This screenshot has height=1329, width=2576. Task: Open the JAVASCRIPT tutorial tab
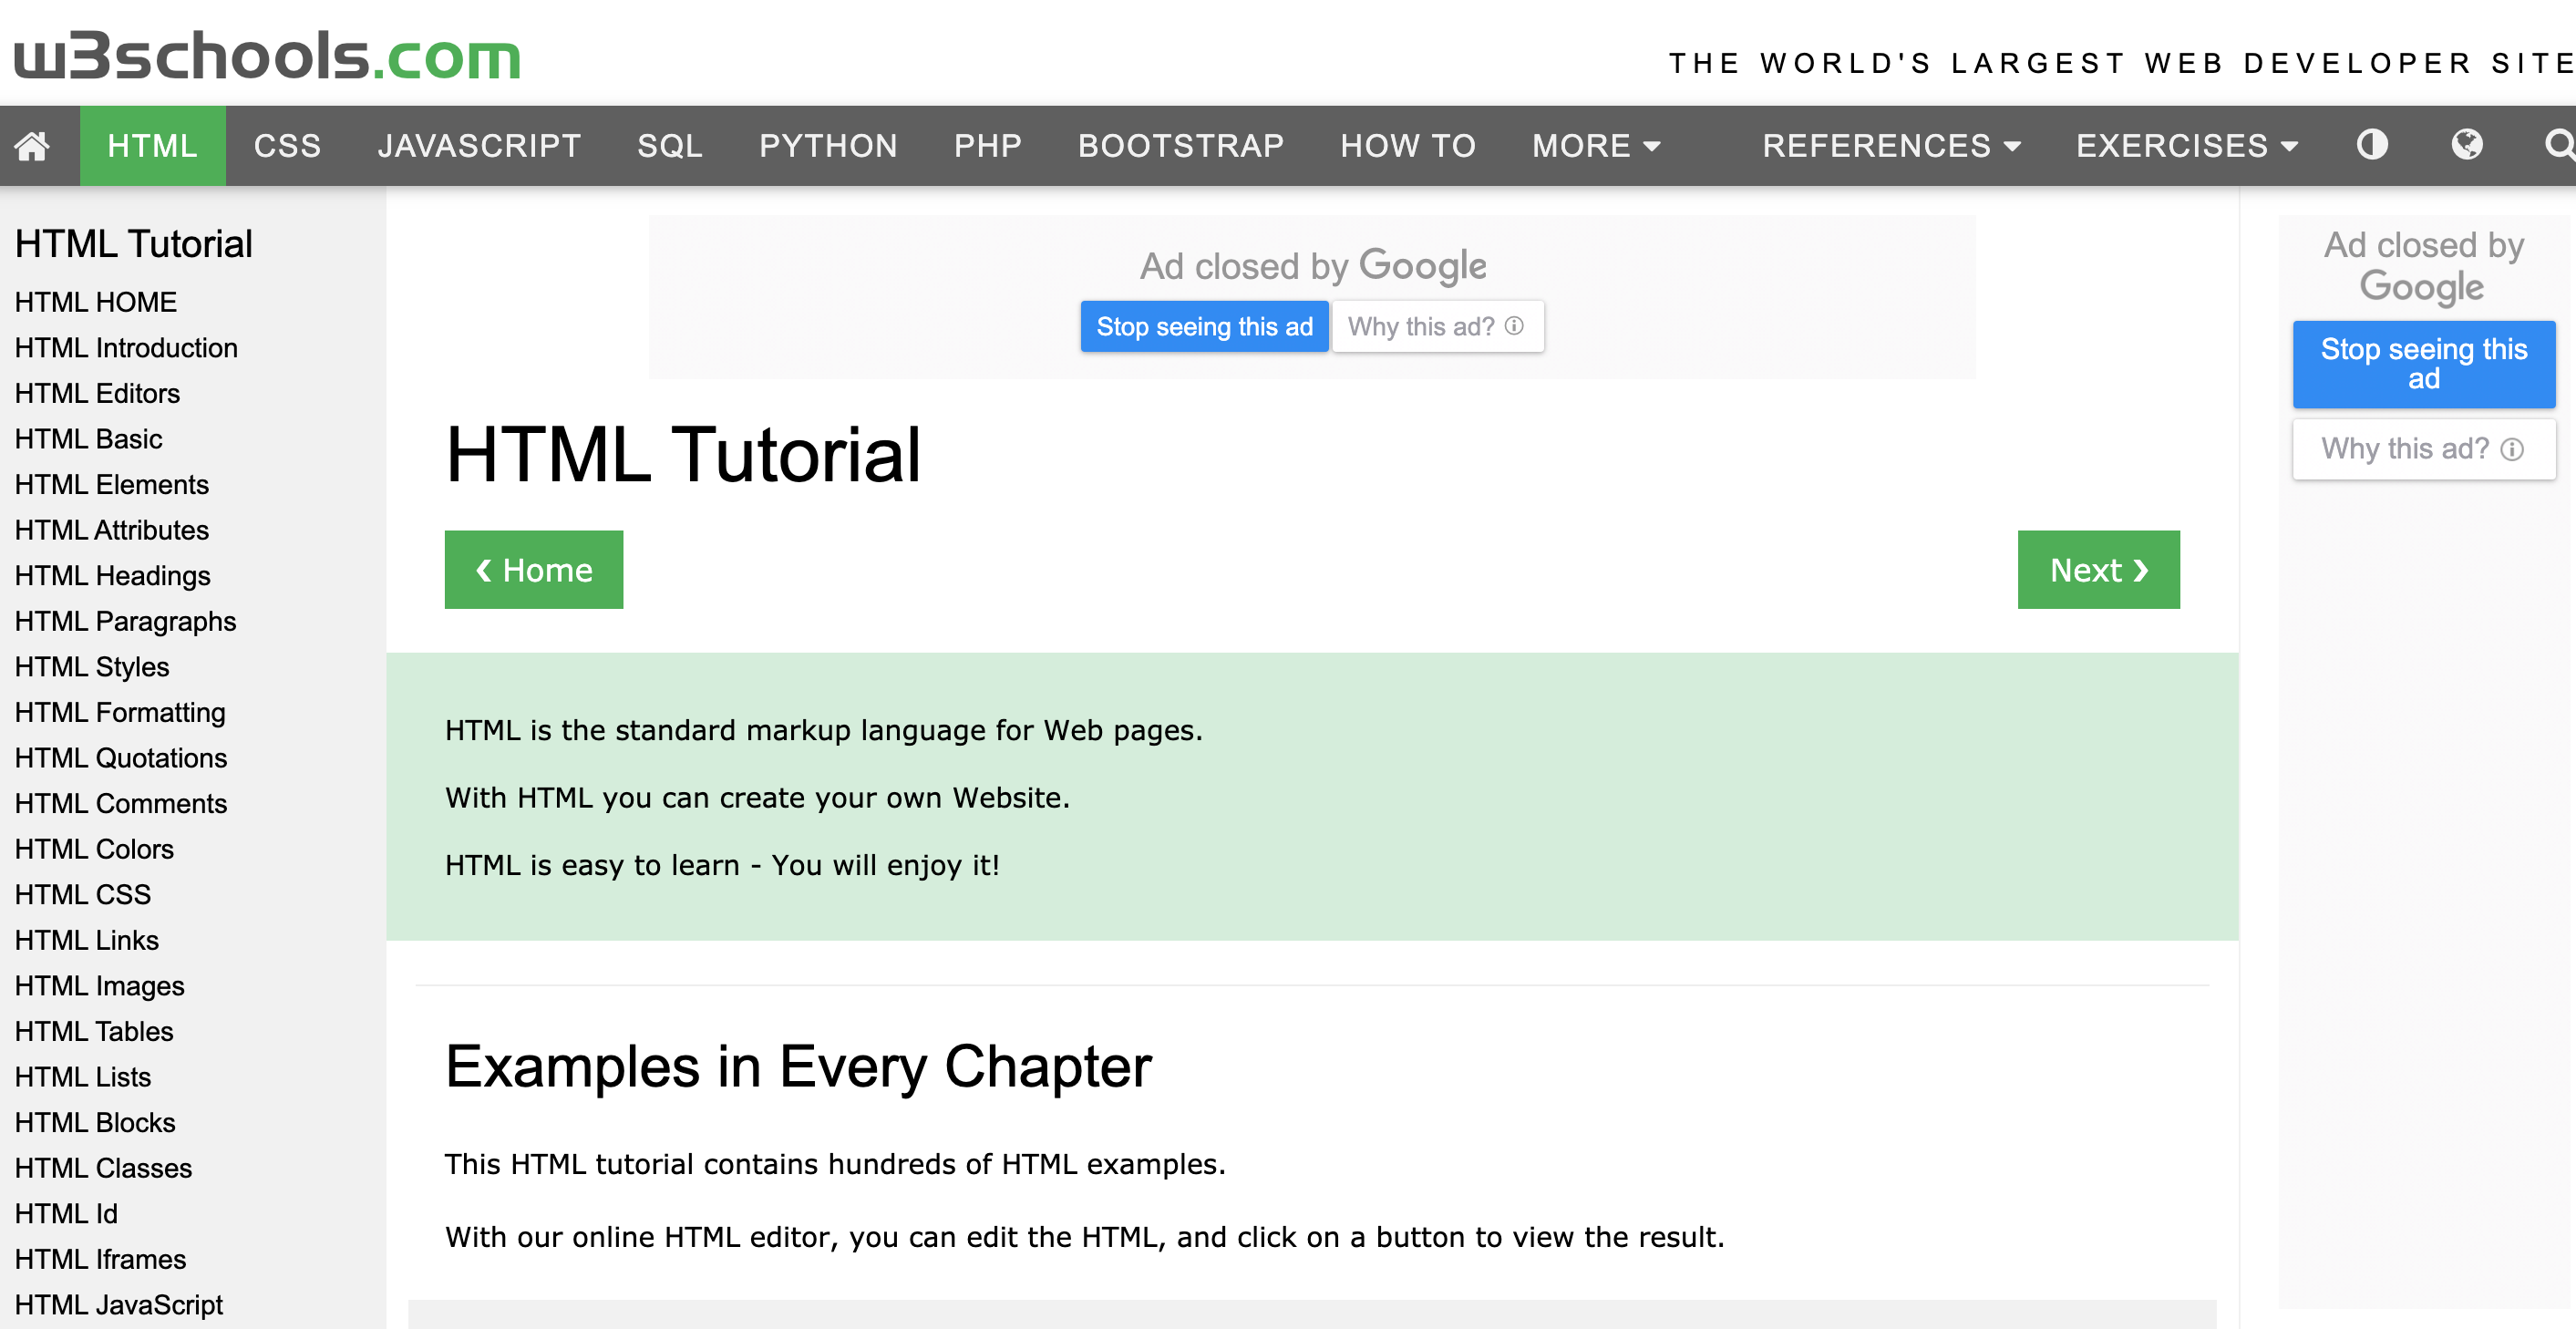[x=479, y=146]
